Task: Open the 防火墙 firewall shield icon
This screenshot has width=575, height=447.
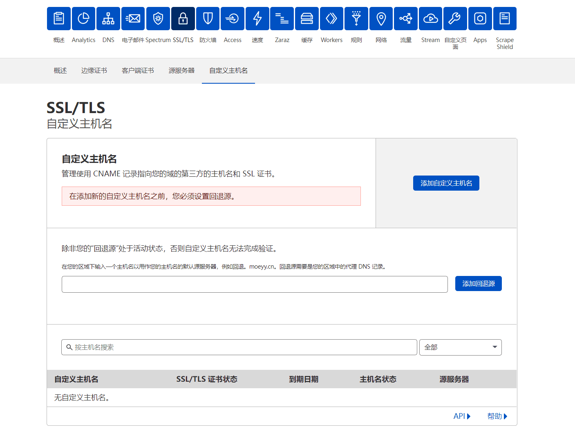Action: coord(208,19)
